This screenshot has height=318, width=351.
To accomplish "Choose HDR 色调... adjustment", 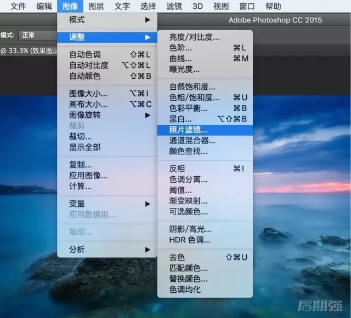I will click(x=205, y=240).
